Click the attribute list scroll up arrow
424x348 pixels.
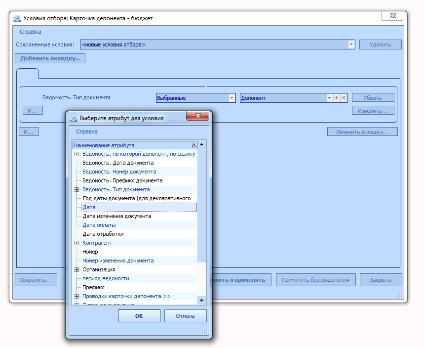click(202, 145)
